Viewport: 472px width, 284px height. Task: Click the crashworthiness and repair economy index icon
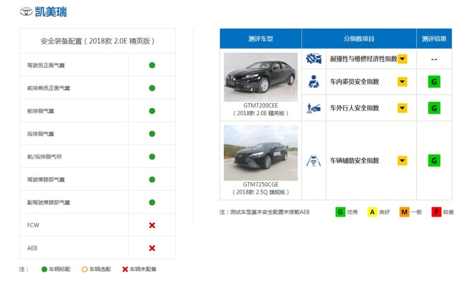pos(314,59)
